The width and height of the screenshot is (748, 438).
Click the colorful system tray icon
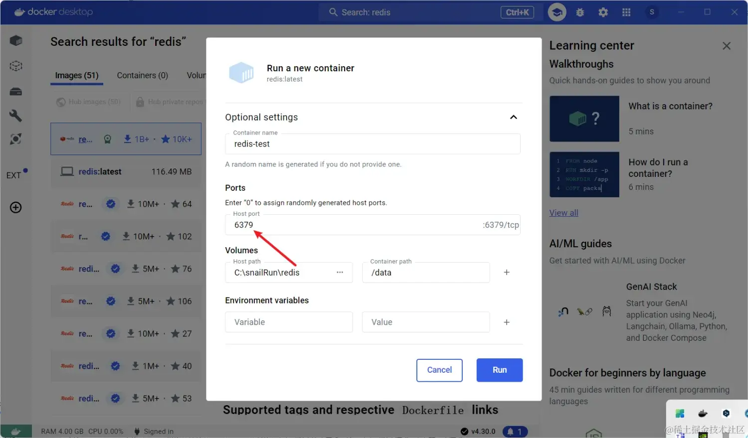point(680,413)
